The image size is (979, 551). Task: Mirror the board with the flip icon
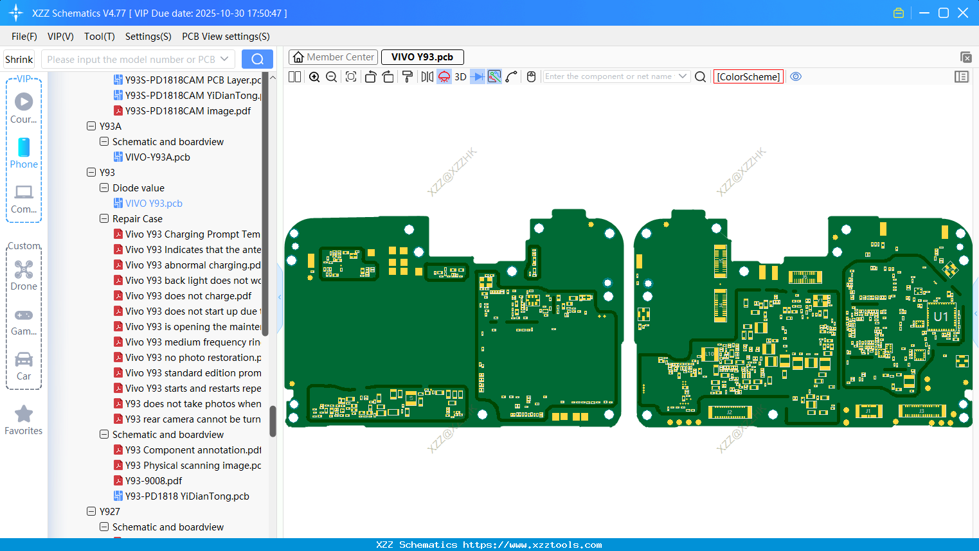[x=427, y=76]
